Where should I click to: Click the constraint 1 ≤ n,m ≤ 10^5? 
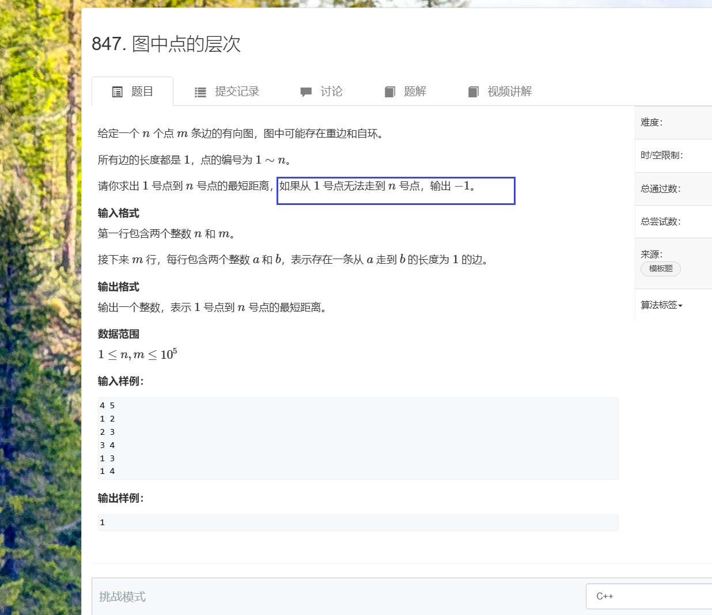137,354
